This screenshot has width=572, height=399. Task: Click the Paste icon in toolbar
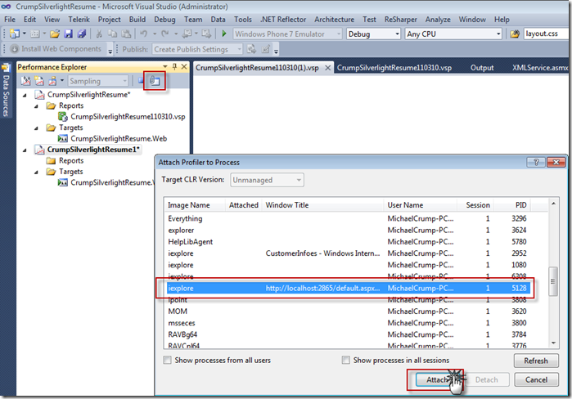click(x=126, y=34)
